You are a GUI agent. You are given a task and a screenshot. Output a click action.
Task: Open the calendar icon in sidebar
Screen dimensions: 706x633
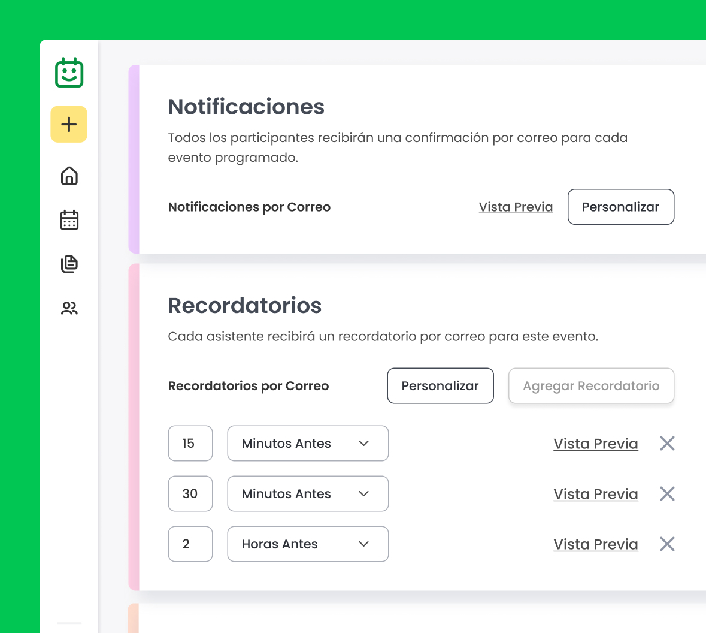69,220
